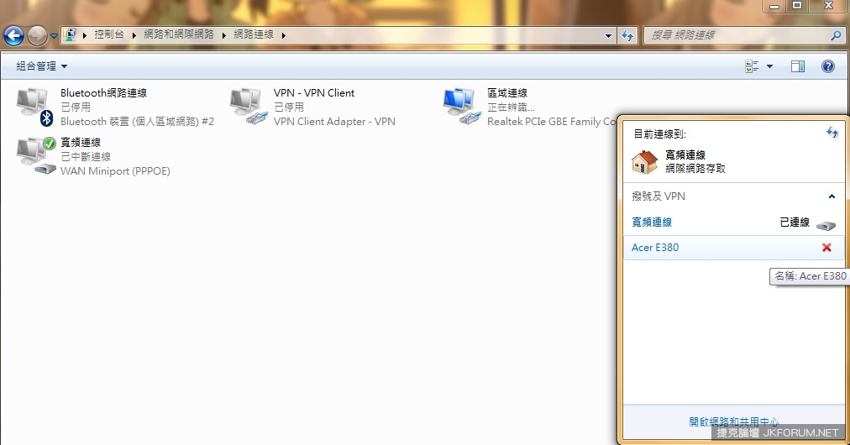The height and width of the screenshot is (445, 850).
Task: Click the house network icon in flyout
Action: coord(644,161)
